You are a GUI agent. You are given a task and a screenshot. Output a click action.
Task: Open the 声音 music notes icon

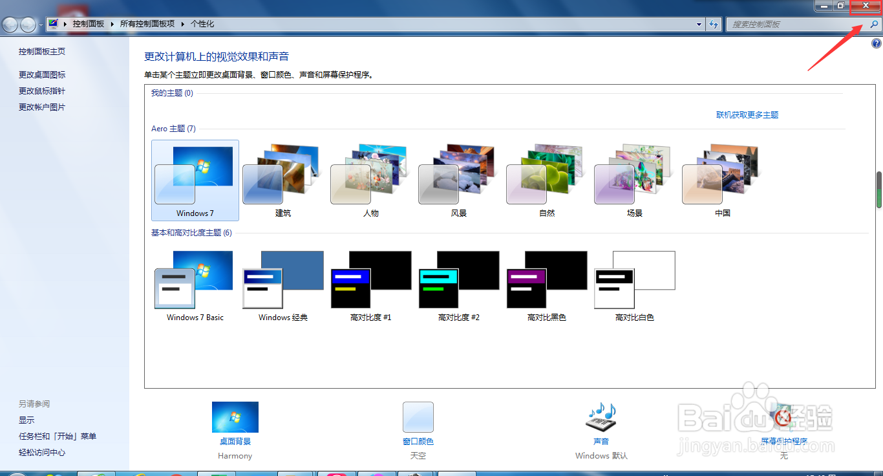pyautogui.click(x=601, y=417)
